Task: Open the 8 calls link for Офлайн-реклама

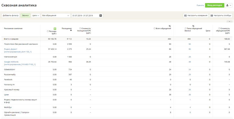Action: tap(190, 113)
